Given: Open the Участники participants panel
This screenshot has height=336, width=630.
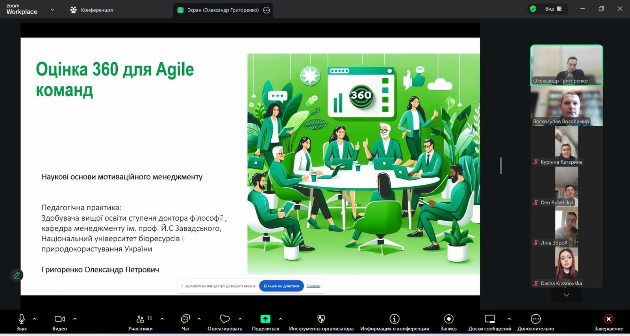Looking at the screenshot, I should 141,322.
